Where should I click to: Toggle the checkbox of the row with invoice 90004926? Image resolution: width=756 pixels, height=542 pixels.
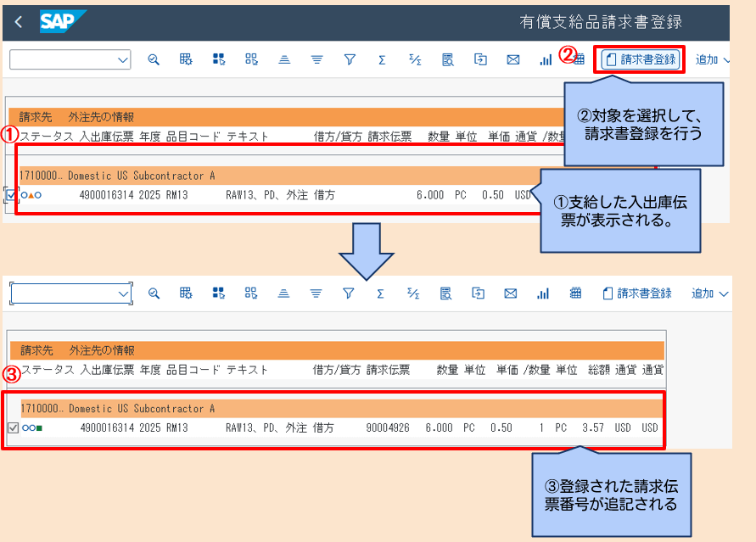[x=13, y=427]
